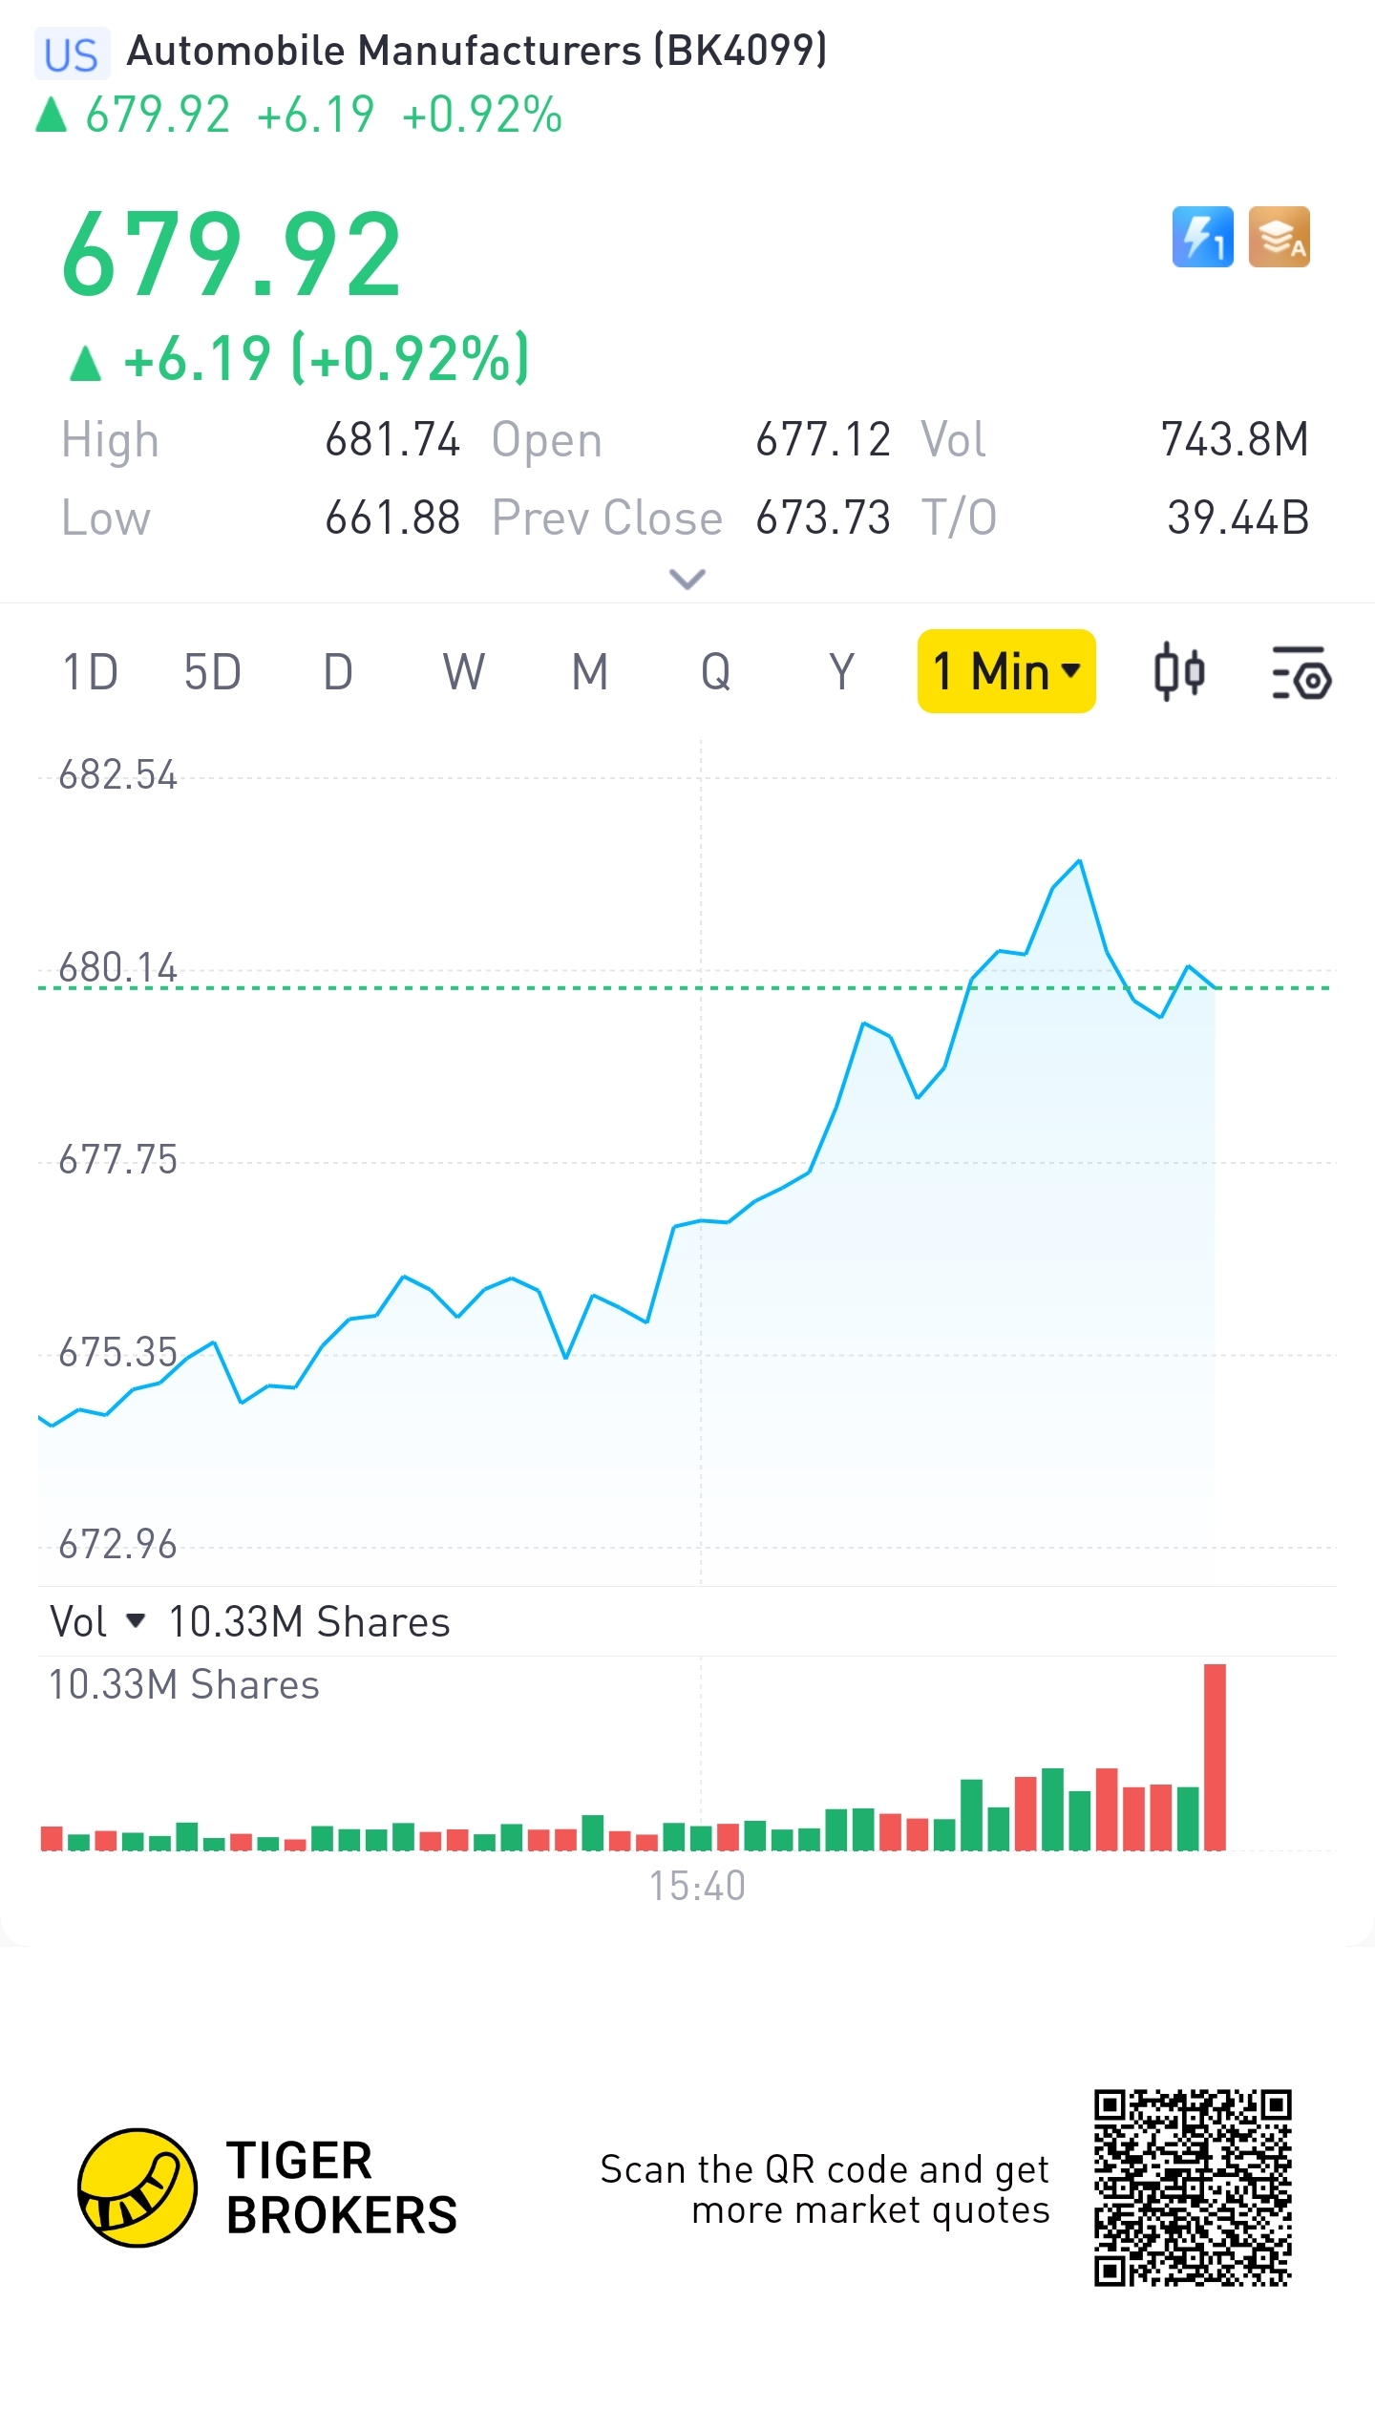Image resolution: width=1375 pixels, height=2430 pixels.
Task: Select the Y yearly chart tab
Action: [x=841, y=671]
